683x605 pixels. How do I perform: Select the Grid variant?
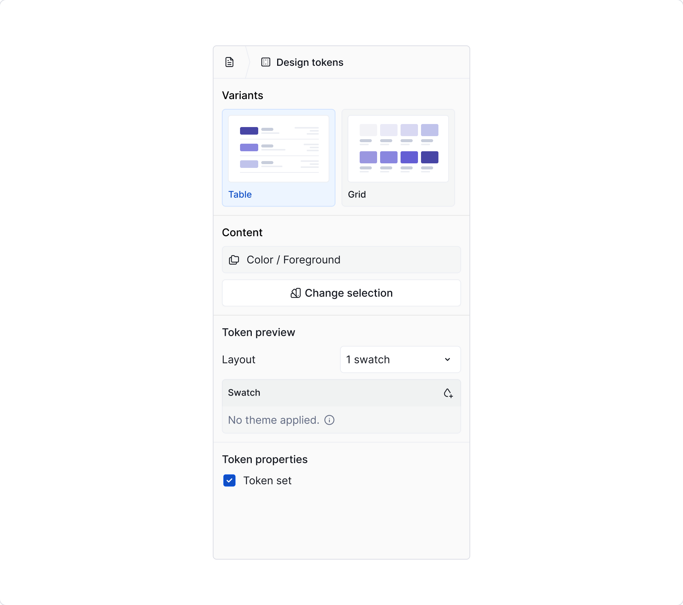(x=398, y=158)
